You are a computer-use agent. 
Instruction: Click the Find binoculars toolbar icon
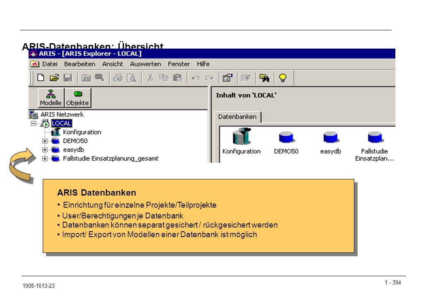264,78
